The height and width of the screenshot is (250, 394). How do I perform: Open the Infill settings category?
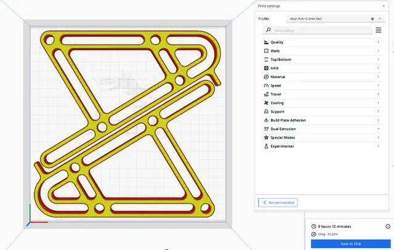[321, 68]
